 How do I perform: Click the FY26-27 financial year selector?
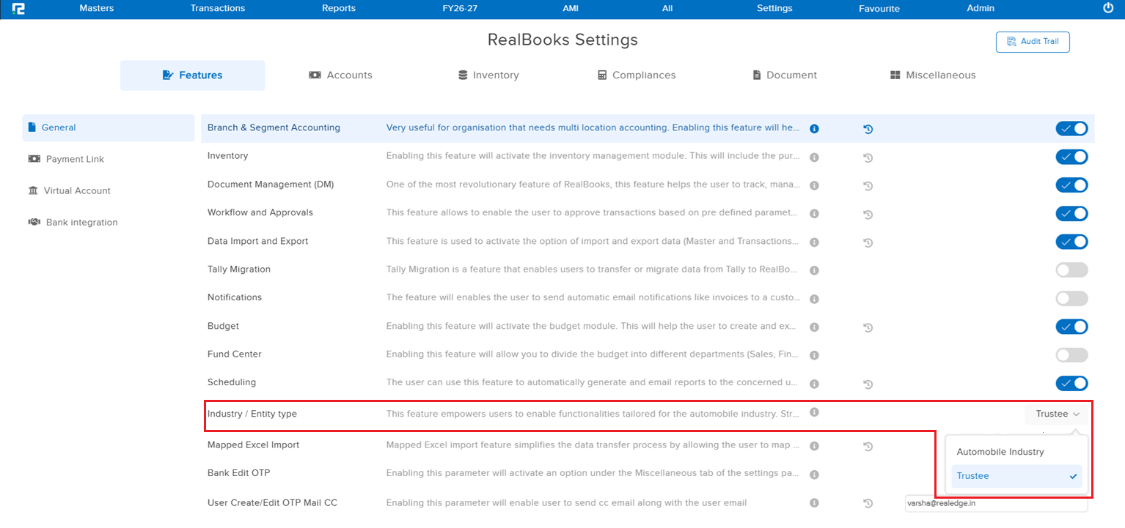pos(458,8)
